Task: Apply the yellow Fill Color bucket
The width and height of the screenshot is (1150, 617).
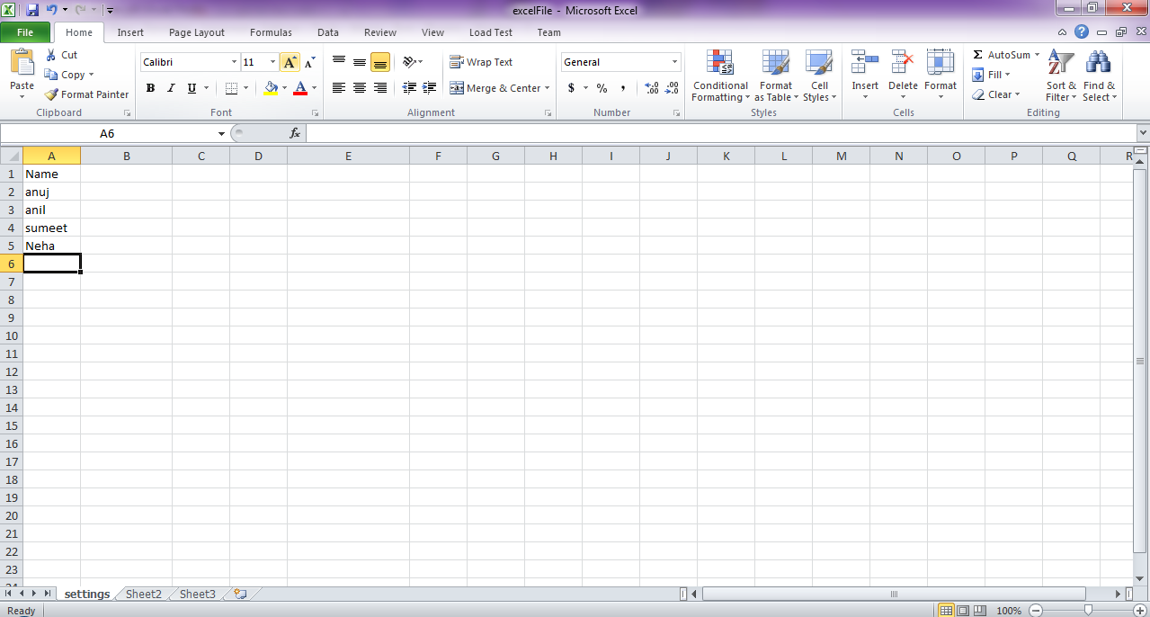Action: 271,88
